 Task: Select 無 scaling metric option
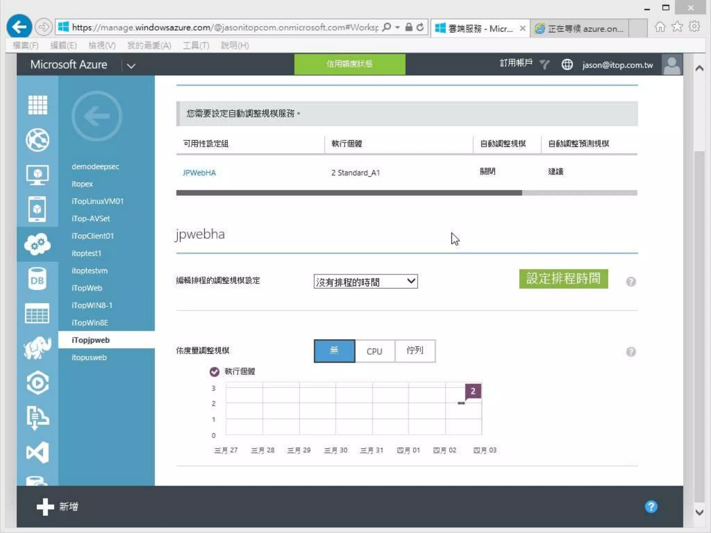(334, 351)
